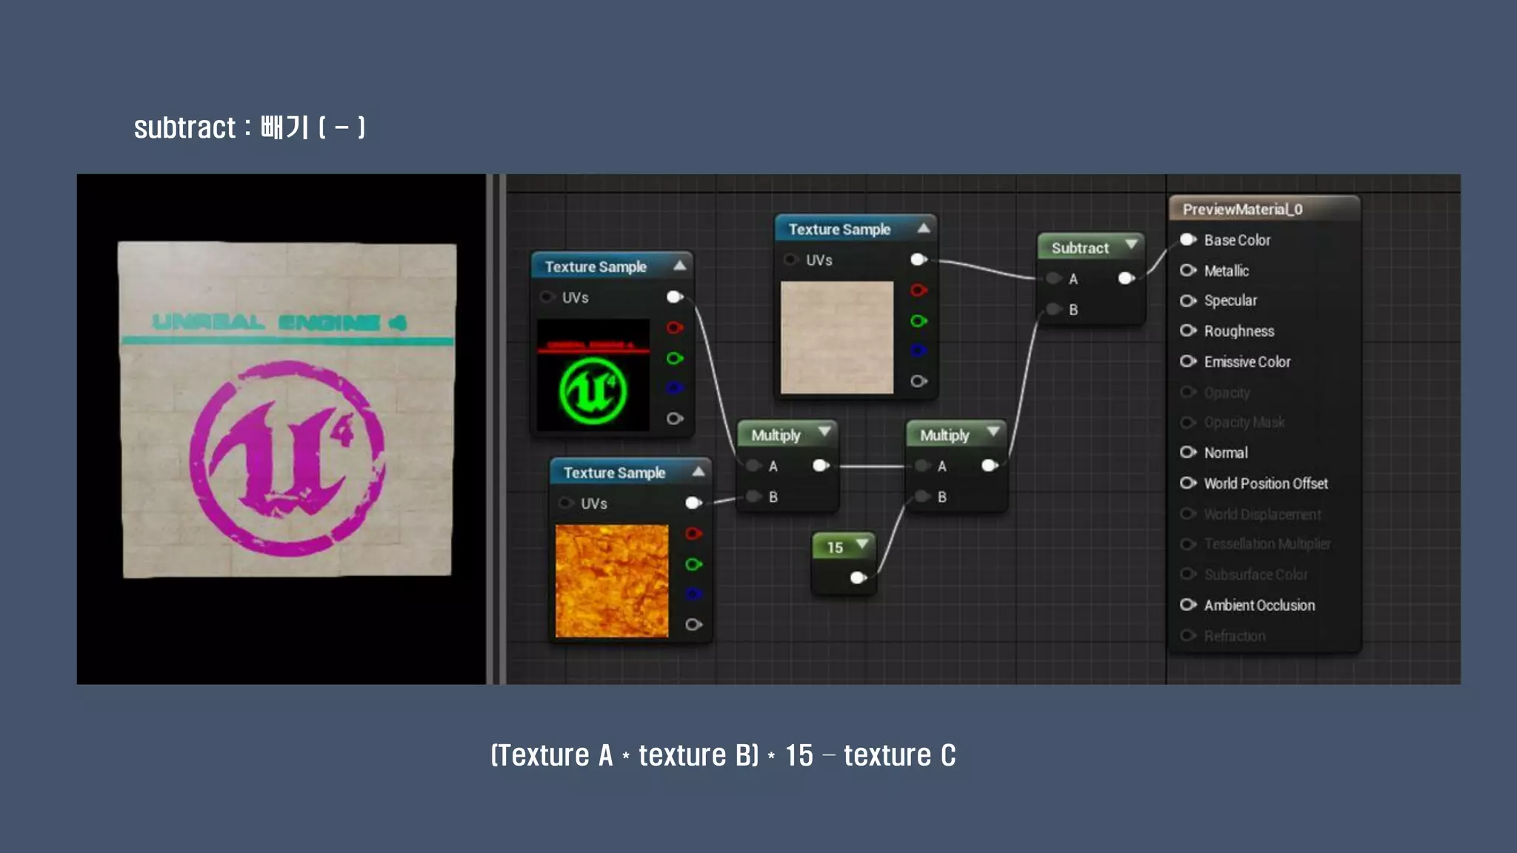Click the greyed-out Subsurface Color label
This screenshot has height=853, width=1517.
click(1256, 575)
